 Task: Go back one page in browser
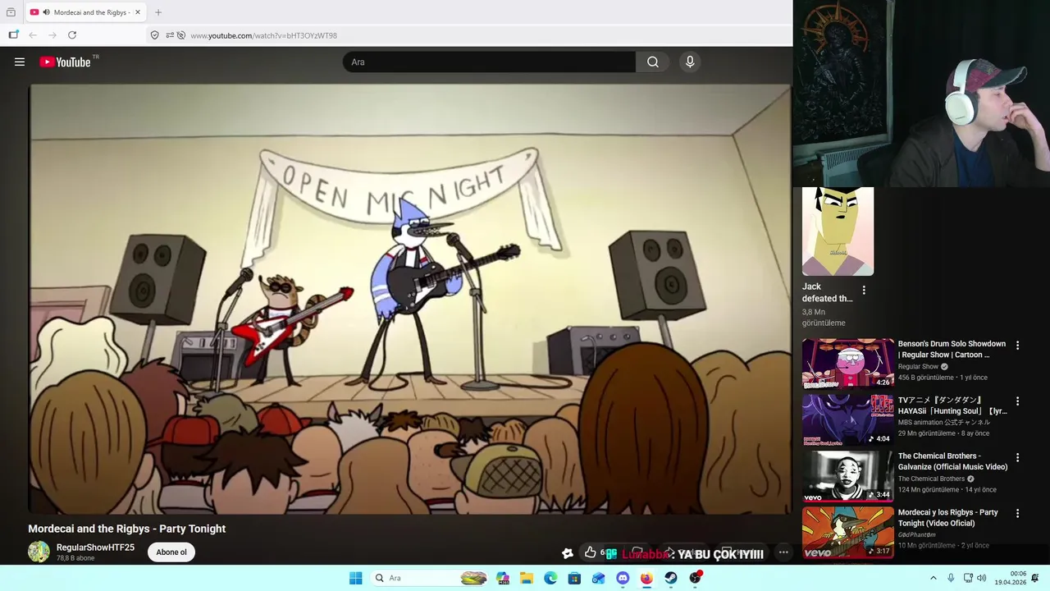click(x=33, y=35)
